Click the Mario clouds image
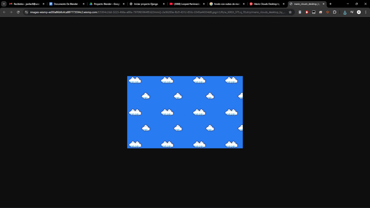Image resolution: width=370 pixels, height=208 pixels. (x=185, y=112)
